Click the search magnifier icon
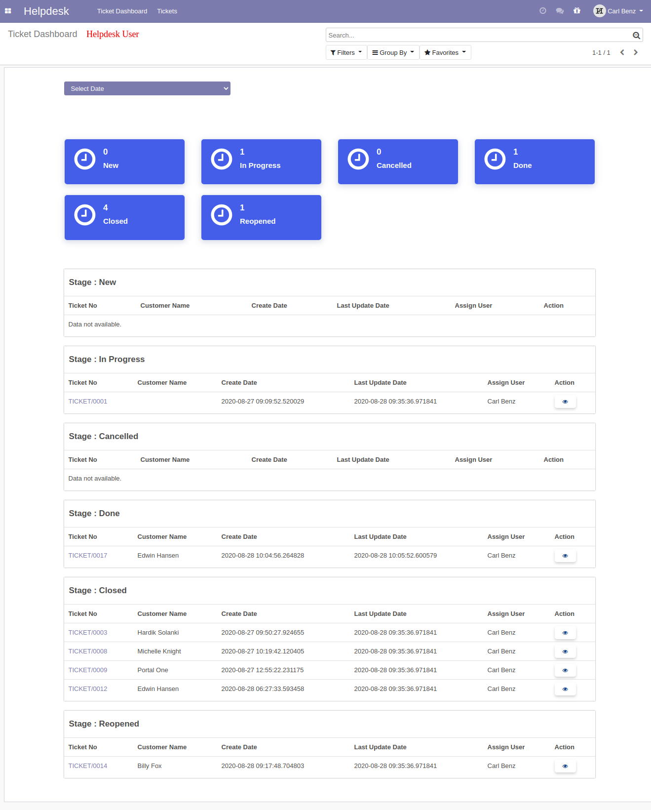Image resolution: width=651 pixels, height=810 pixels. [x=636, y=36]
